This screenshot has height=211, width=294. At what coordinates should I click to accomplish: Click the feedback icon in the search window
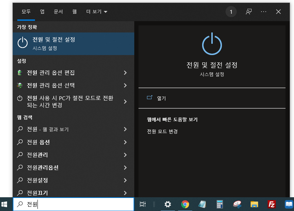click(248, 12)
